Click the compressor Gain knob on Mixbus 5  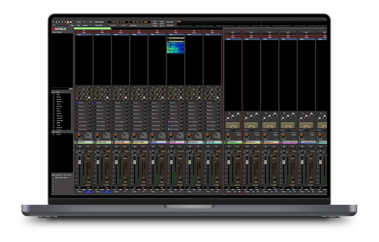coord(274,155)
